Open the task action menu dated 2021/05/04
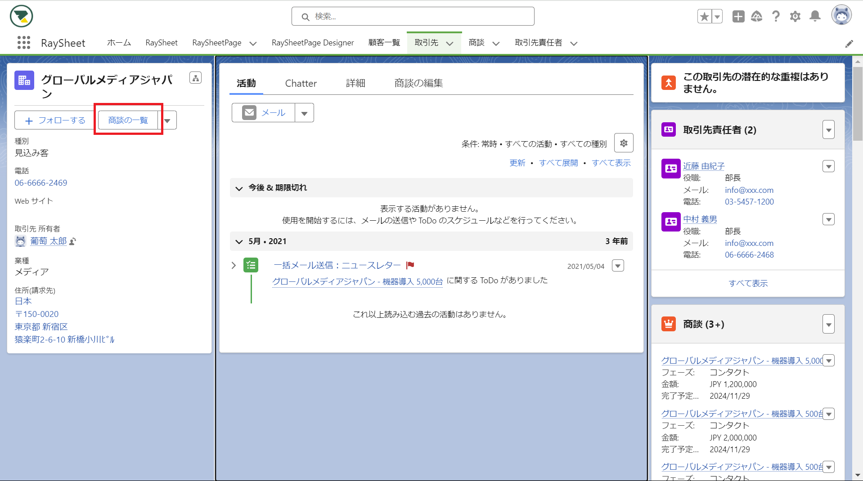The height and width of the screenshot is (481, 863). pos(618,266)
